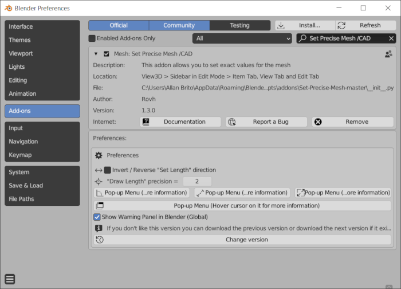401x289 pixels.
Task: Click Report a Bug
Action: pos(266,122)
